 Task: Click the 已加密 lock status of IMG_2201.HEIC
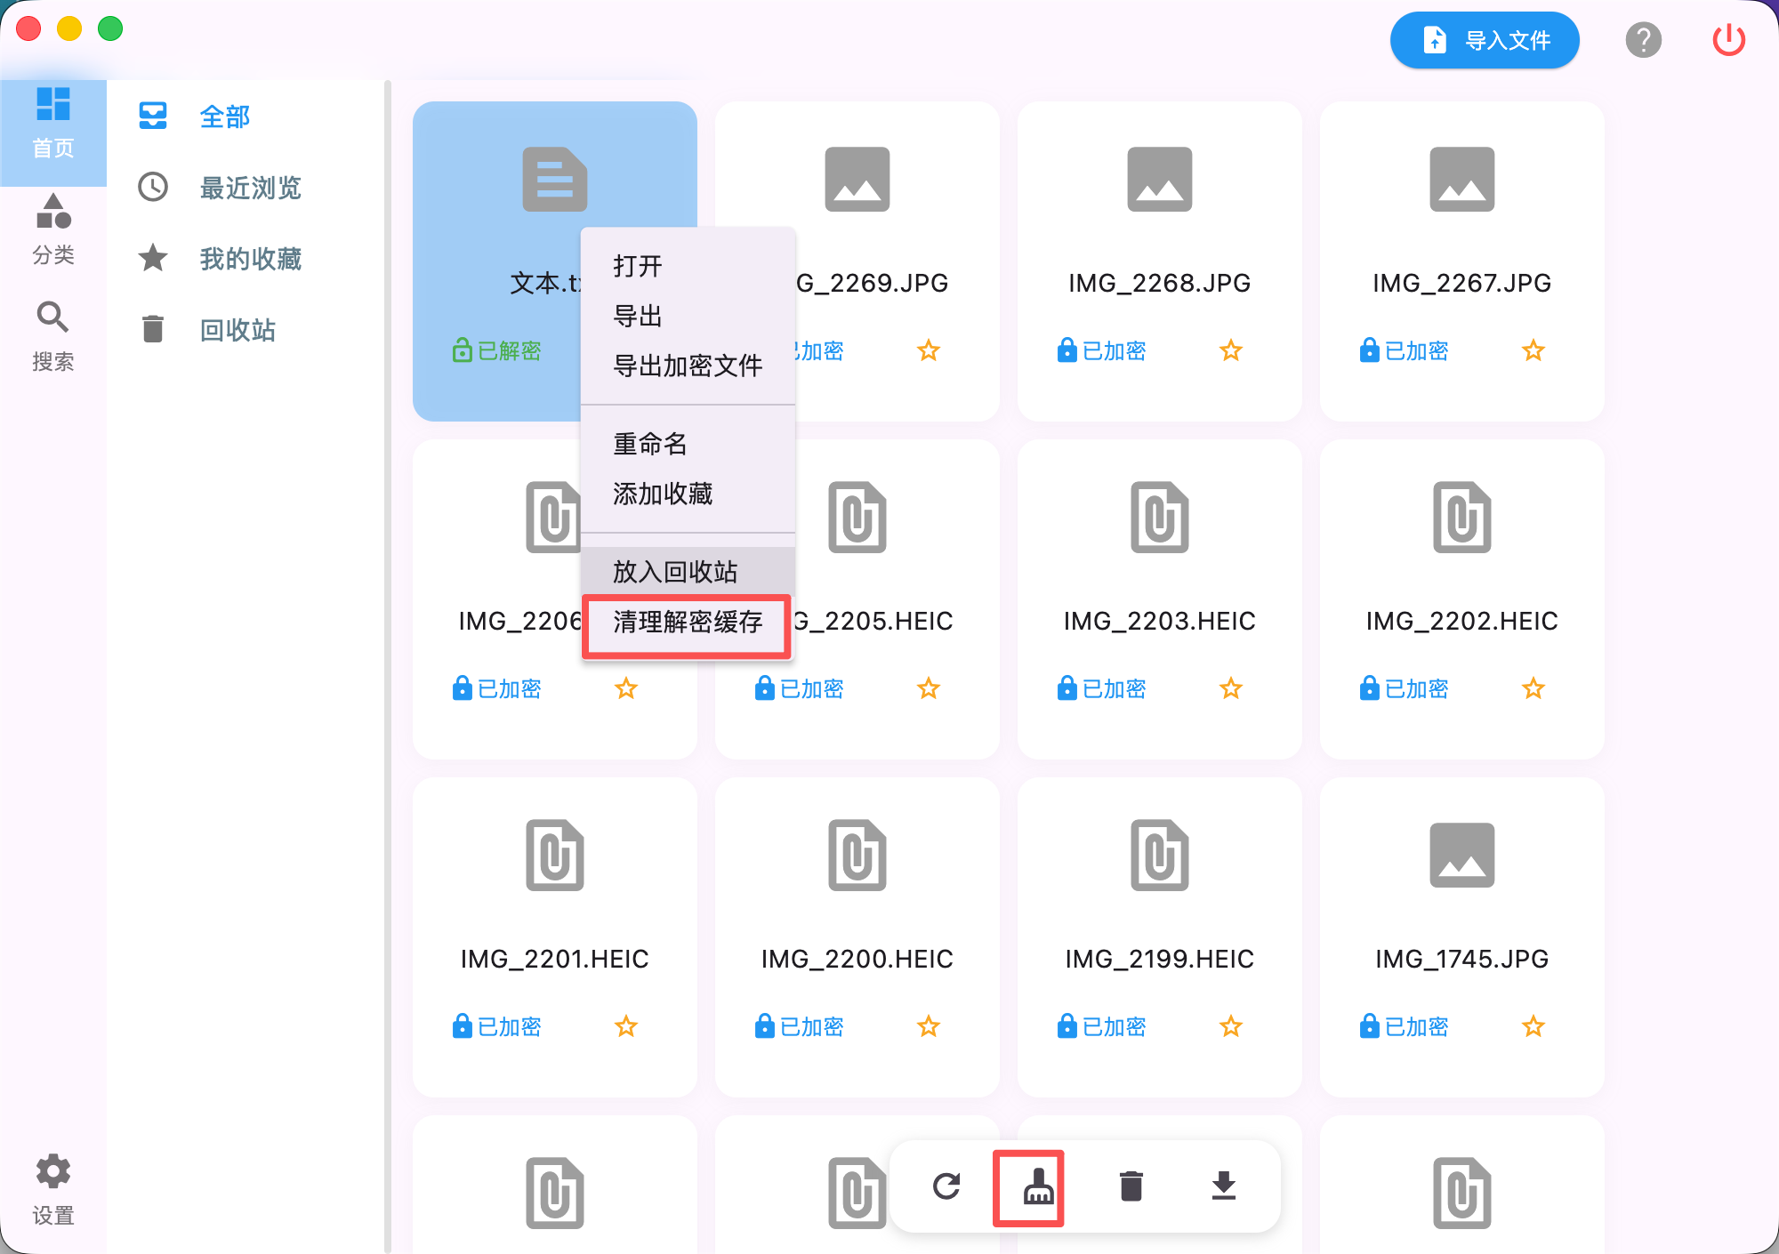496,1026
